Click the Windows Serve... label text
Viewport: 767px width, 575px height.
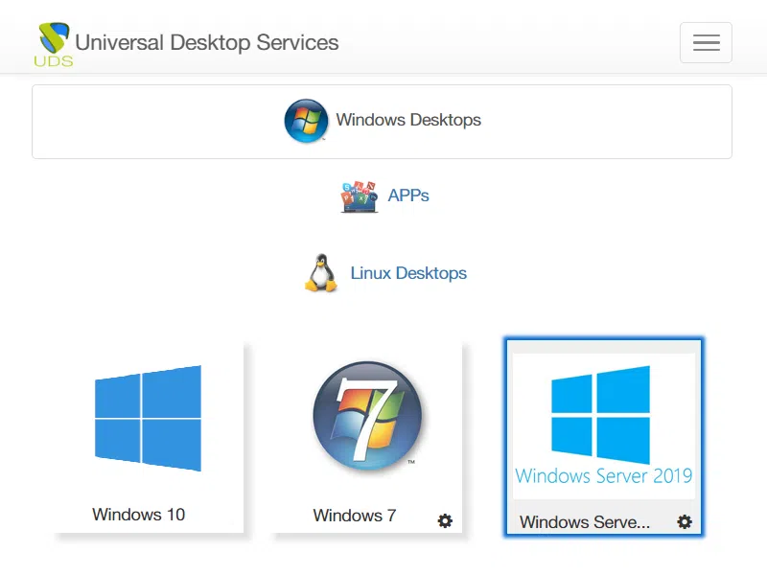pos(585,522)
